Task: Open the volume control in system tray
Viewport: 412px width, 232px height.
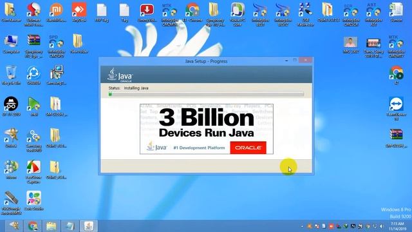Action: point(382,226)
